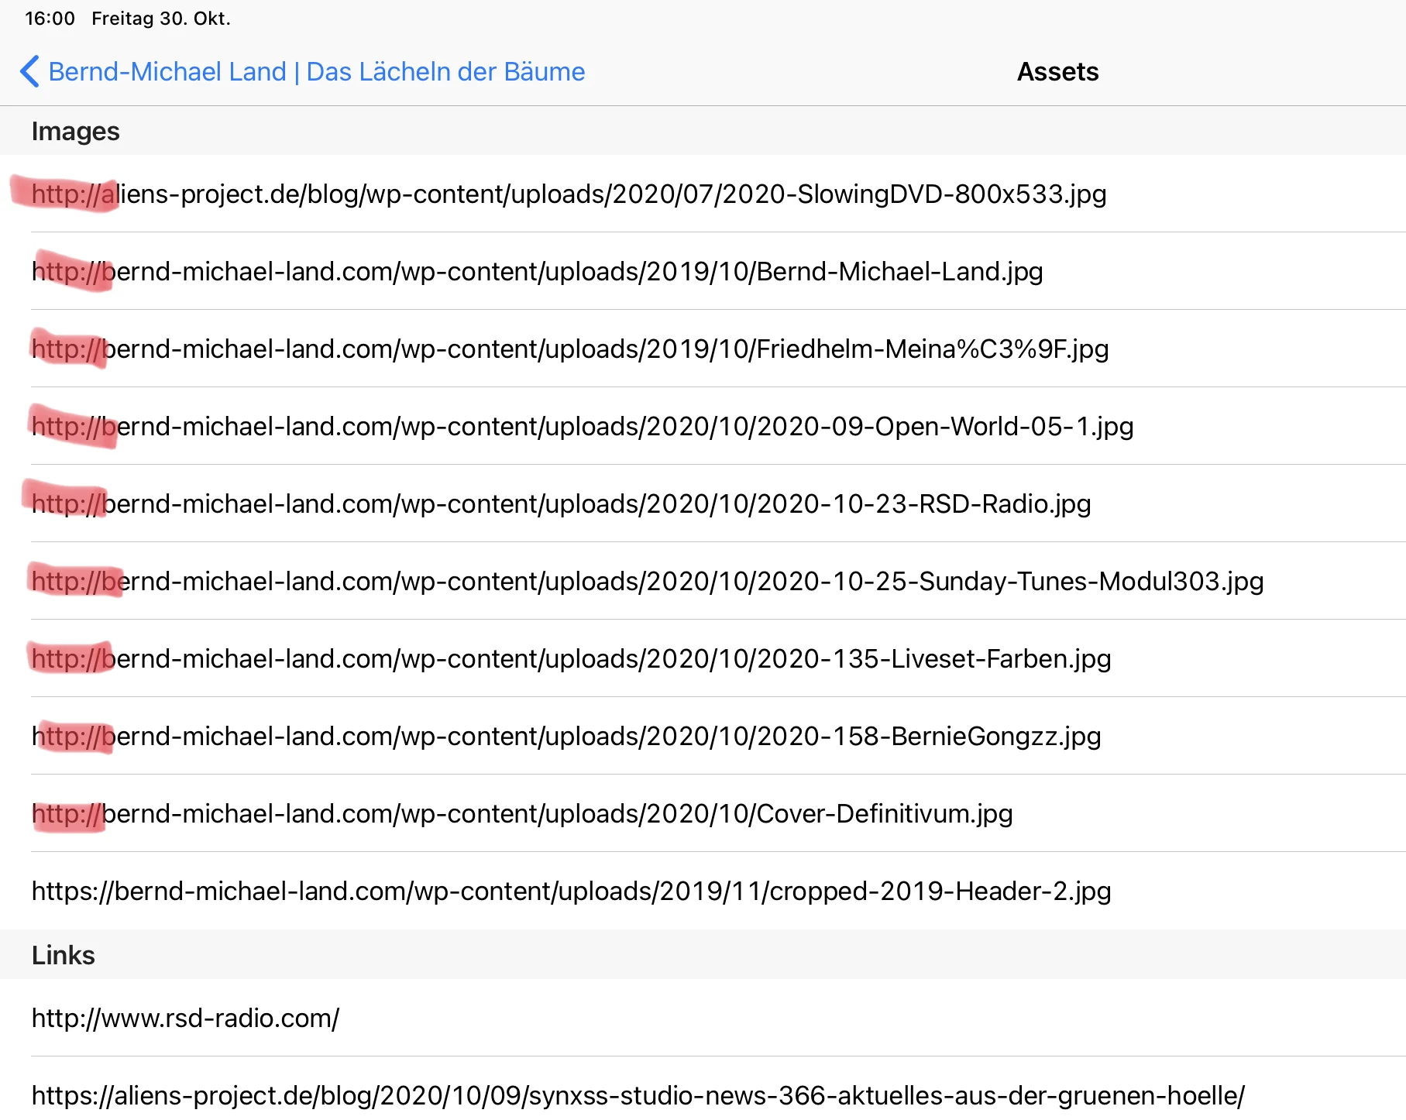
Task: Go back to Bernd-Michael Land page
Action: [x=316, y=72]
